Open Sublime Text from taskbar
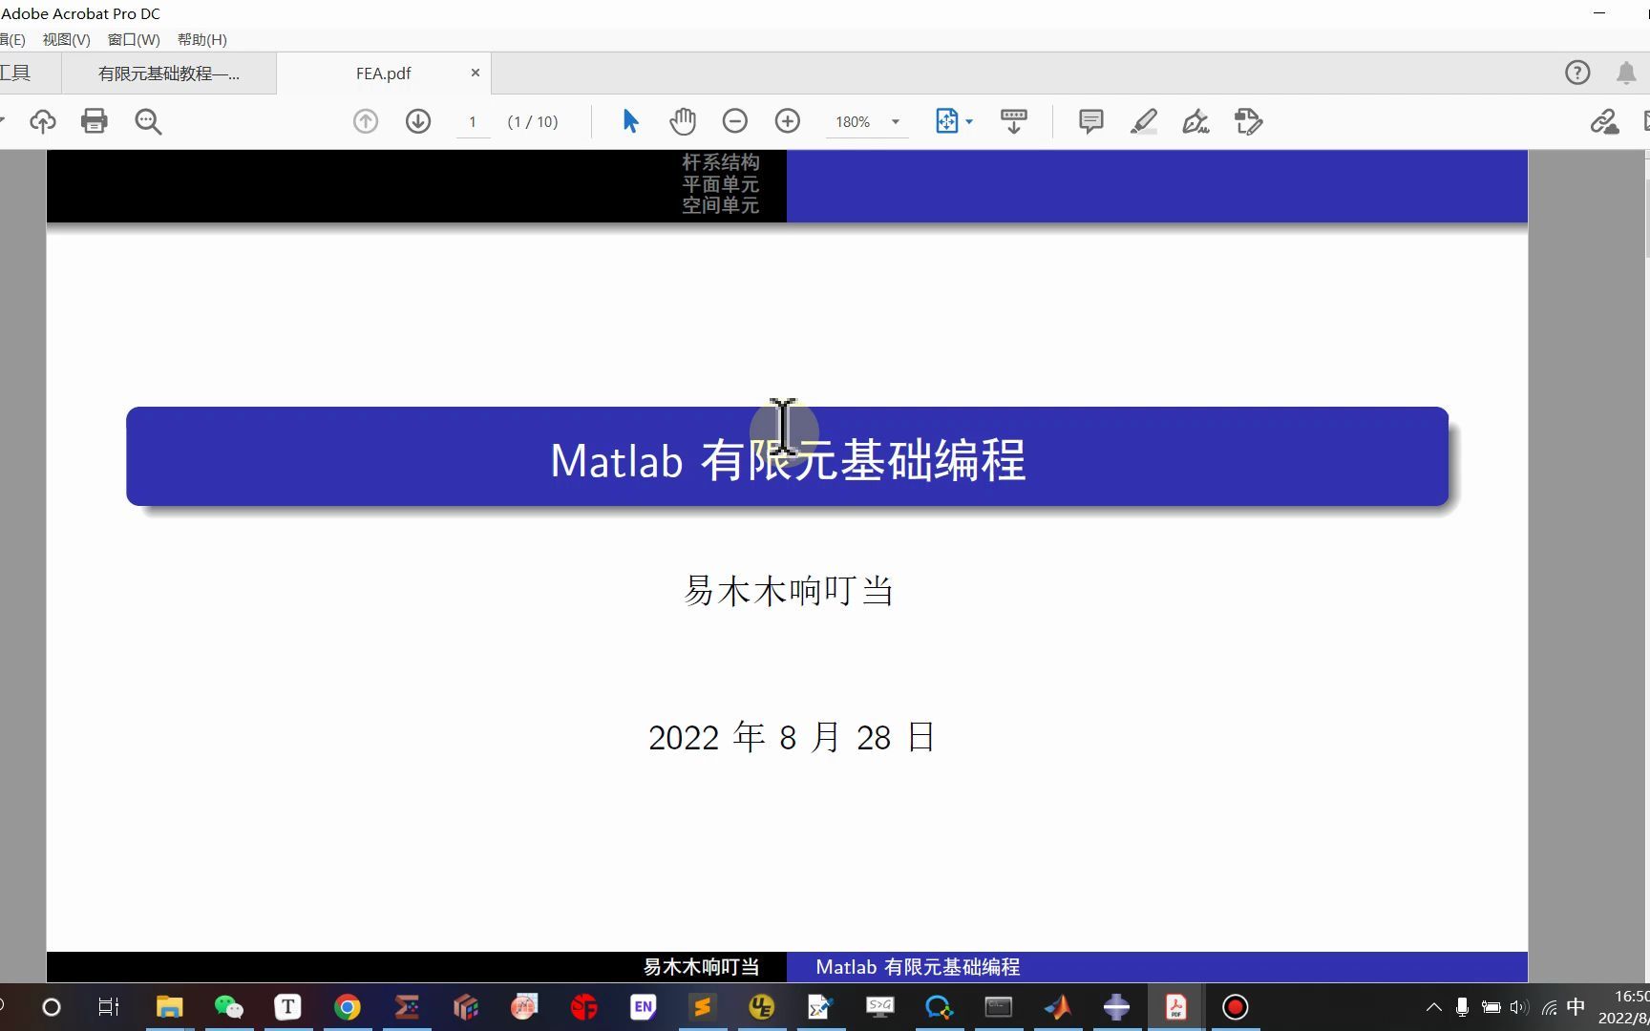1650x1031 pixels. [703, 1007]
